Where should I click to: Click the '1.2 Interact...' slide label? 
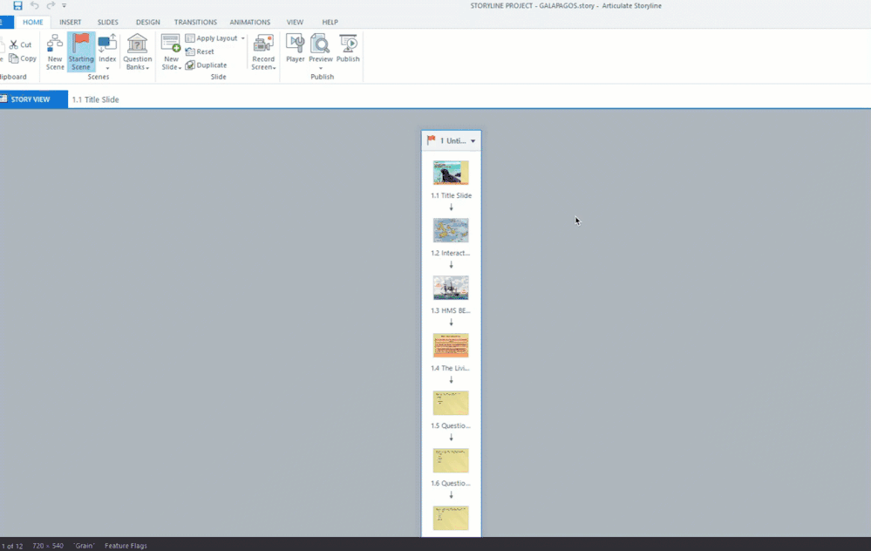451,253
